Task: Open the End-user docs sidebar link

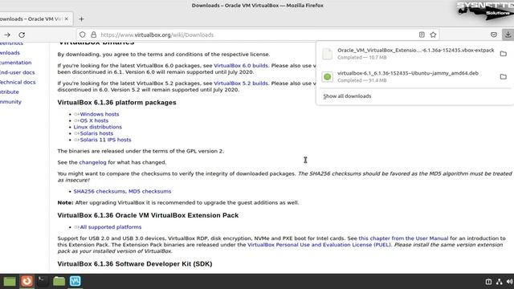Action: pyautogui.click(x=17, y=72)
